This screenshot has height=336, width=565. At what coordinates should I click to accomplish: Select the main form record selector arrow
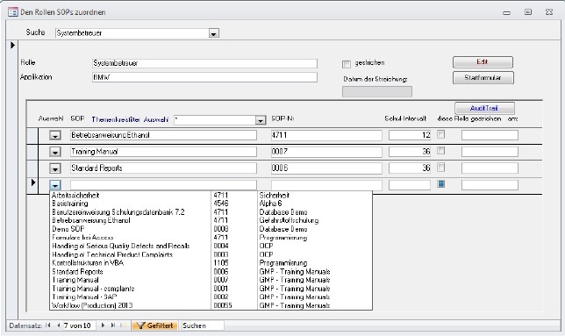[x=12, y=46]
